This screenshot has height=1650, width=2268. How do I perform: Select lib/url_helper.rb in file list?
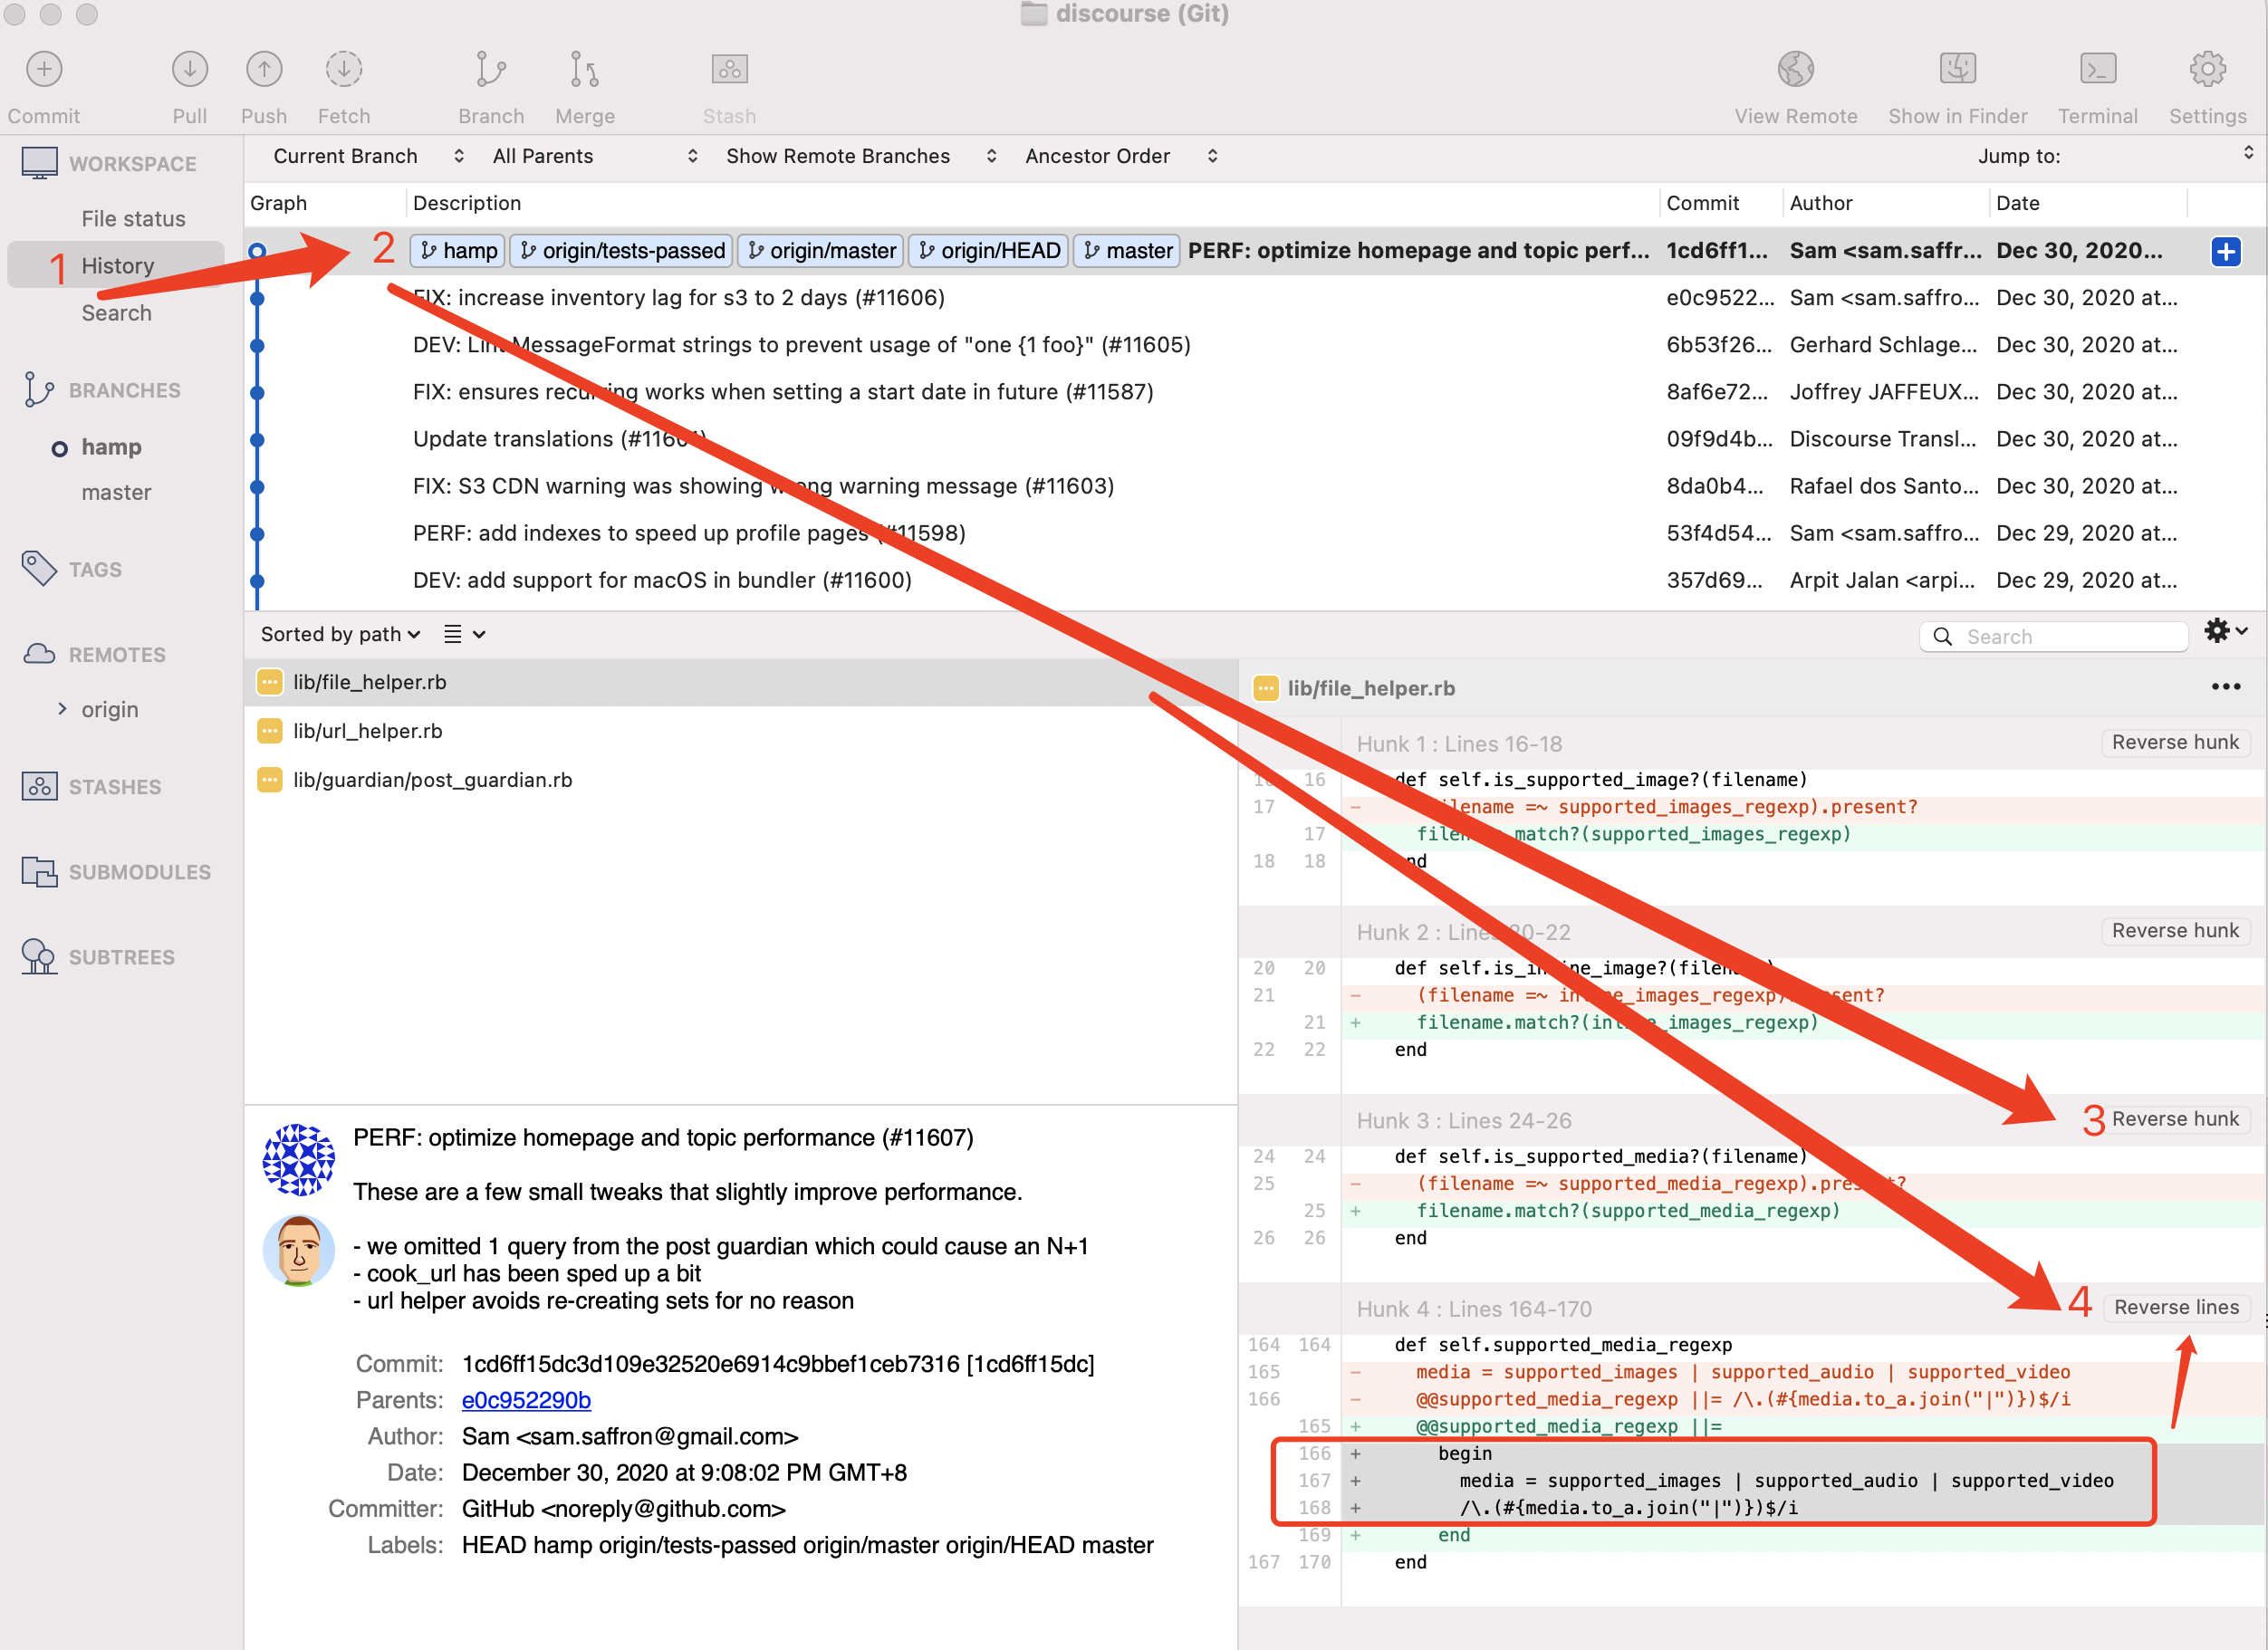[740, 730]
